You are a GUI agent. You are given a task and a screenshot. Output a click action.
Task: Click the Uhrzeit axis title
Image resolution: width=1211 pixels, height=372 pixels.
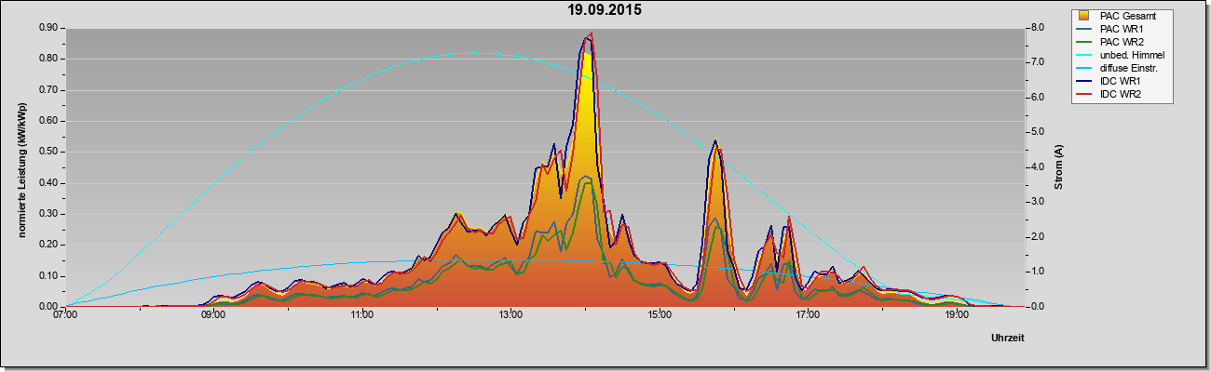click(x=1007, y=339)
